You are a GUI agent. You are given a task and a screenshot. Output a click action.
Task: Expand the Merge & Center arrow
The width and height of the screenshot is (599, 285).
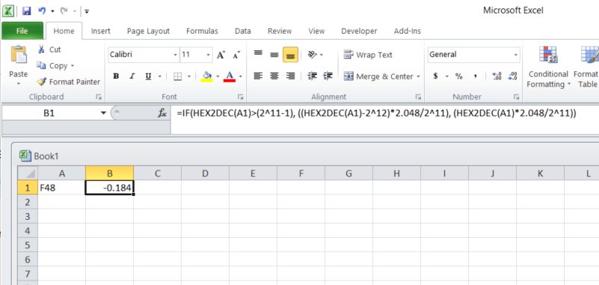(418, 76)
